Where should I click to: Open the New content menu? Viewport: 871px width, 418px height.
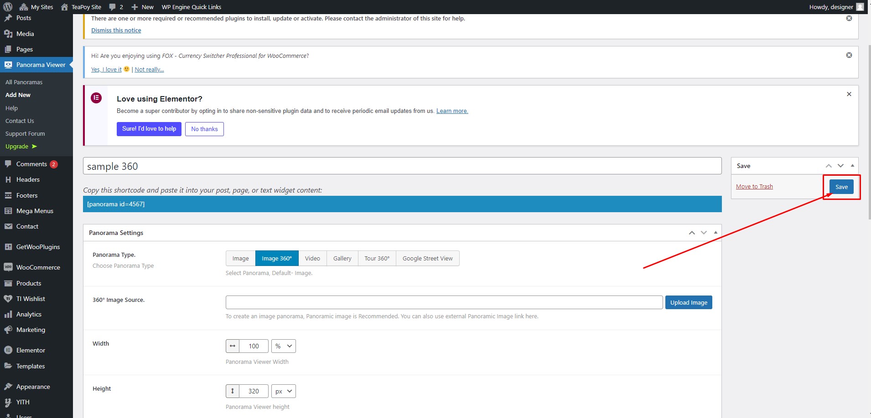pos(142,7)
